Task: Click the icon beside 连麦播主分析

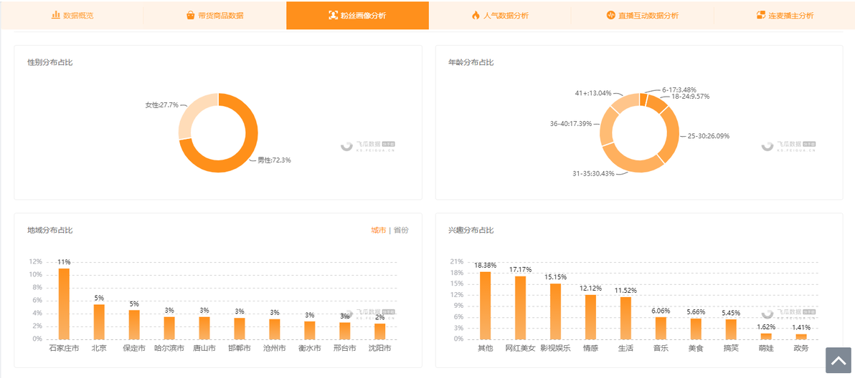Action: click(761, 15)
